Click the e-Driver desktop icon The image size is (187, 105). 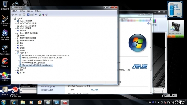[5, 76]
